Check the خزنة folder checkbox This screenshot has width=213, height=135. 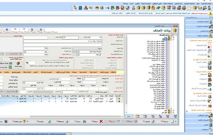click(x=171, y=37)
